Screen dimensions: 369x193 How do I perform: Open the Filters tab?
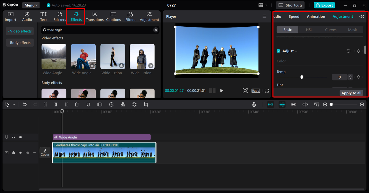(130, 17)
